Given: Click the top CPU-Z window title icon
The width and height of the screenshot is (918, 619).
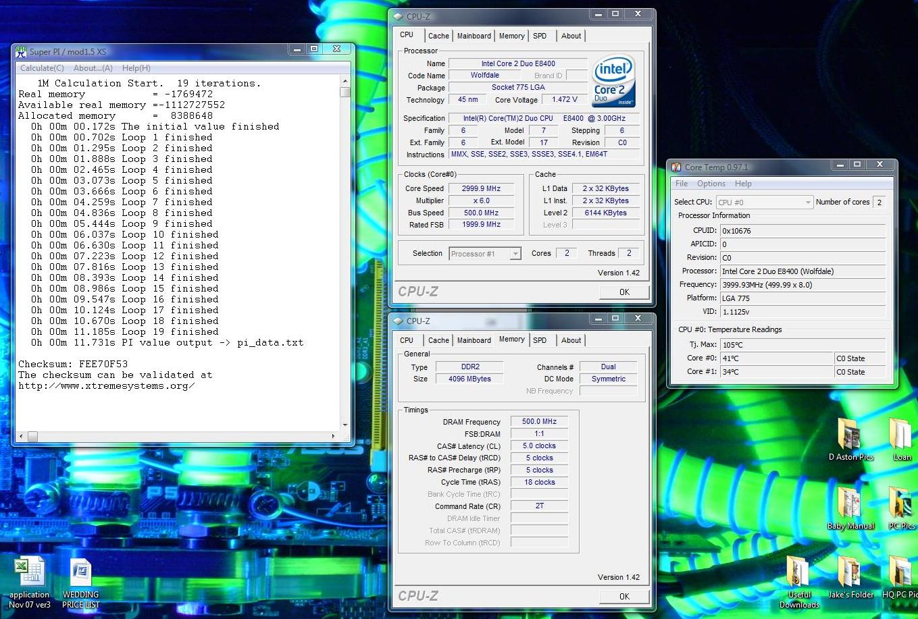Looking at the screenshot, I should click(x=397, y=16).
